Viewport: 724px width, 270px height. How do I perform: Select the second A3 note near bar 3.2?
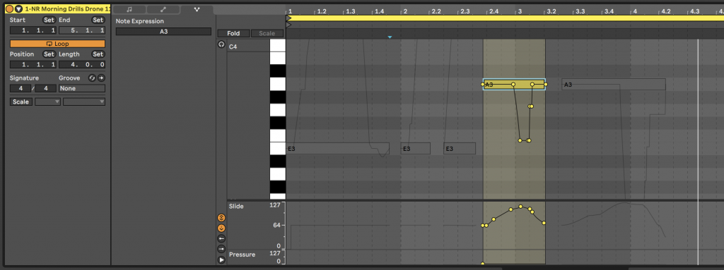614,85
